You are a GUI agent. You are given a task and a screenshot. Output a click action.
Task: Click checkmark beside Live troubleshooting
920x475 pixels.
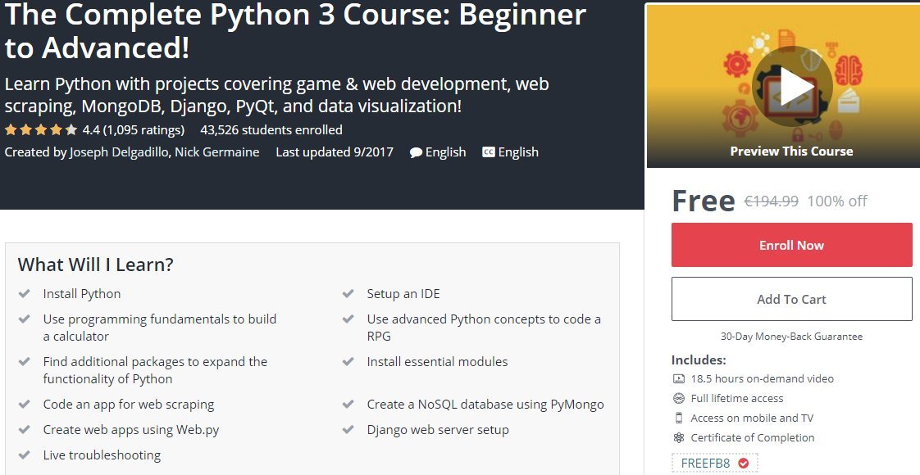[x=24, y=455]
